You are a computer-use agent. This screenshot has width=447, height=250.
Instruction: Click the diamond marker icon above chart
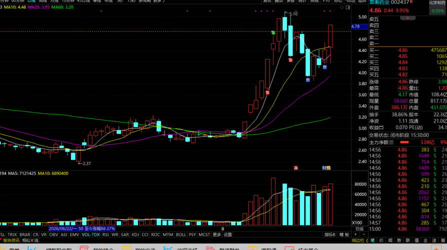[x=341, y=7]
